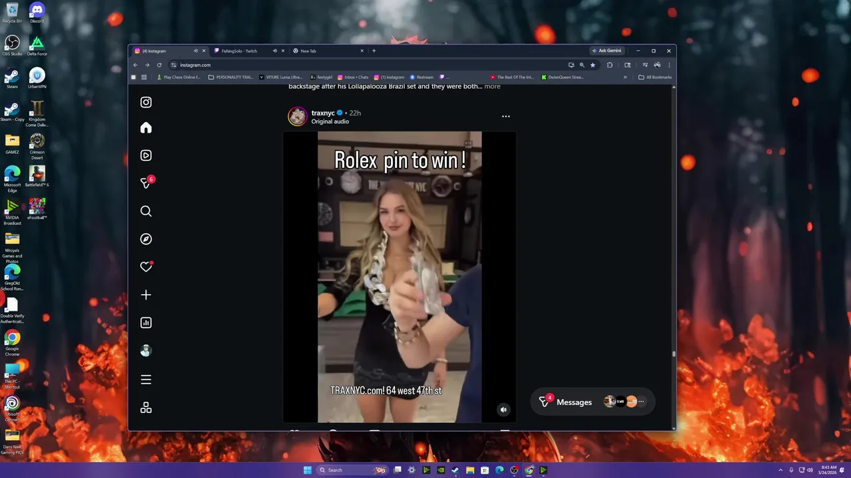Open apps grid in bookmarks bar
Image resolution: width=851 pixels, height=478 pixels.
pos(144,77)
